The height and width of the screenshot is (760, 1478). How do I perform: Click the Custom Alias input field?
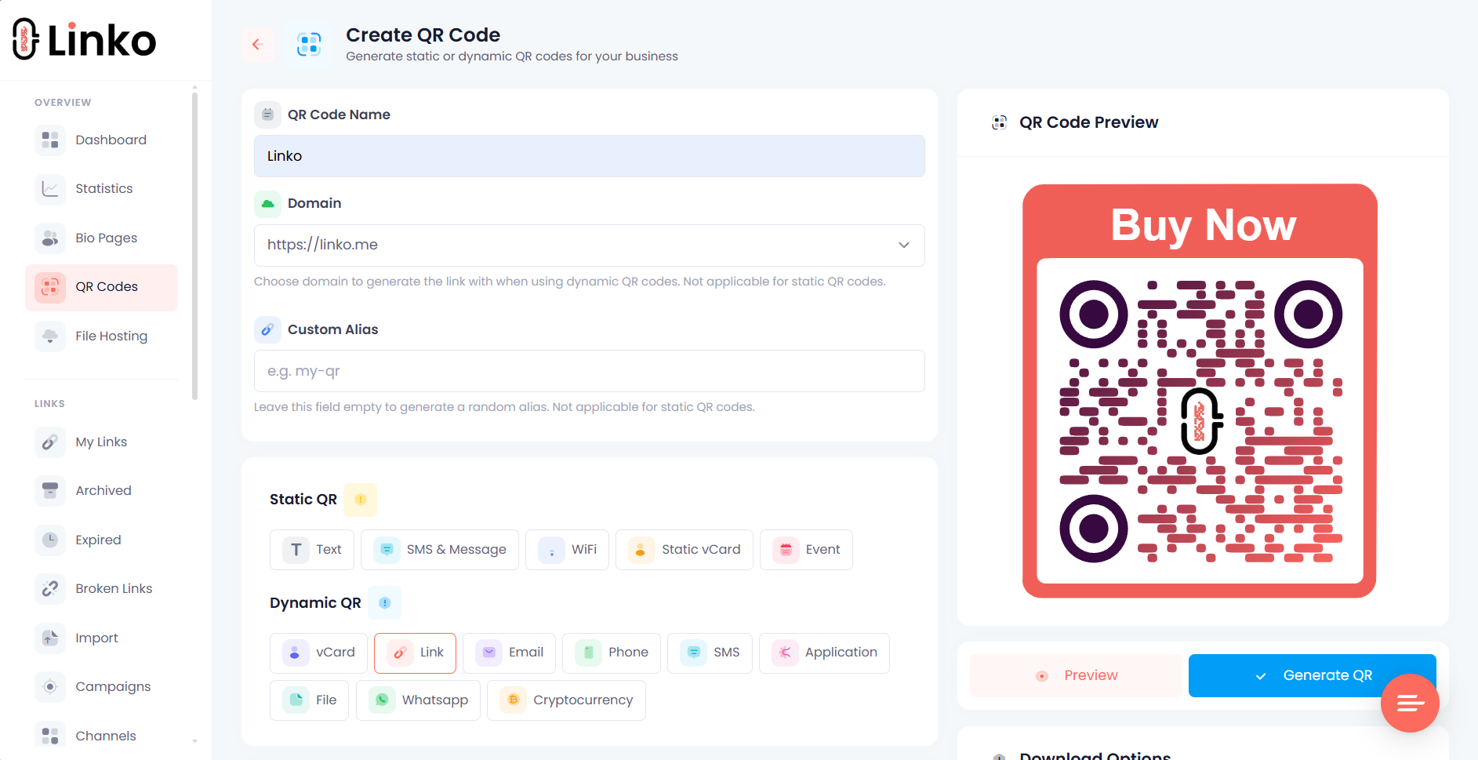(x=590, y=371)
